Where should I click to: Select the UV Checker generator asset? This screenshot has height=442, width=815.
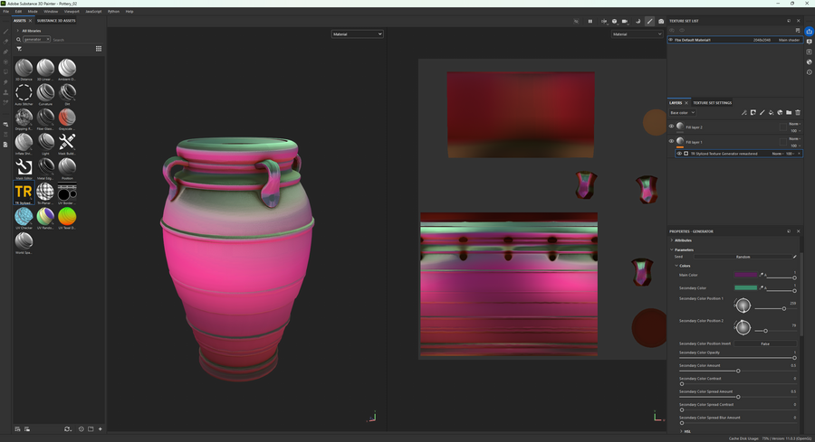24,217
